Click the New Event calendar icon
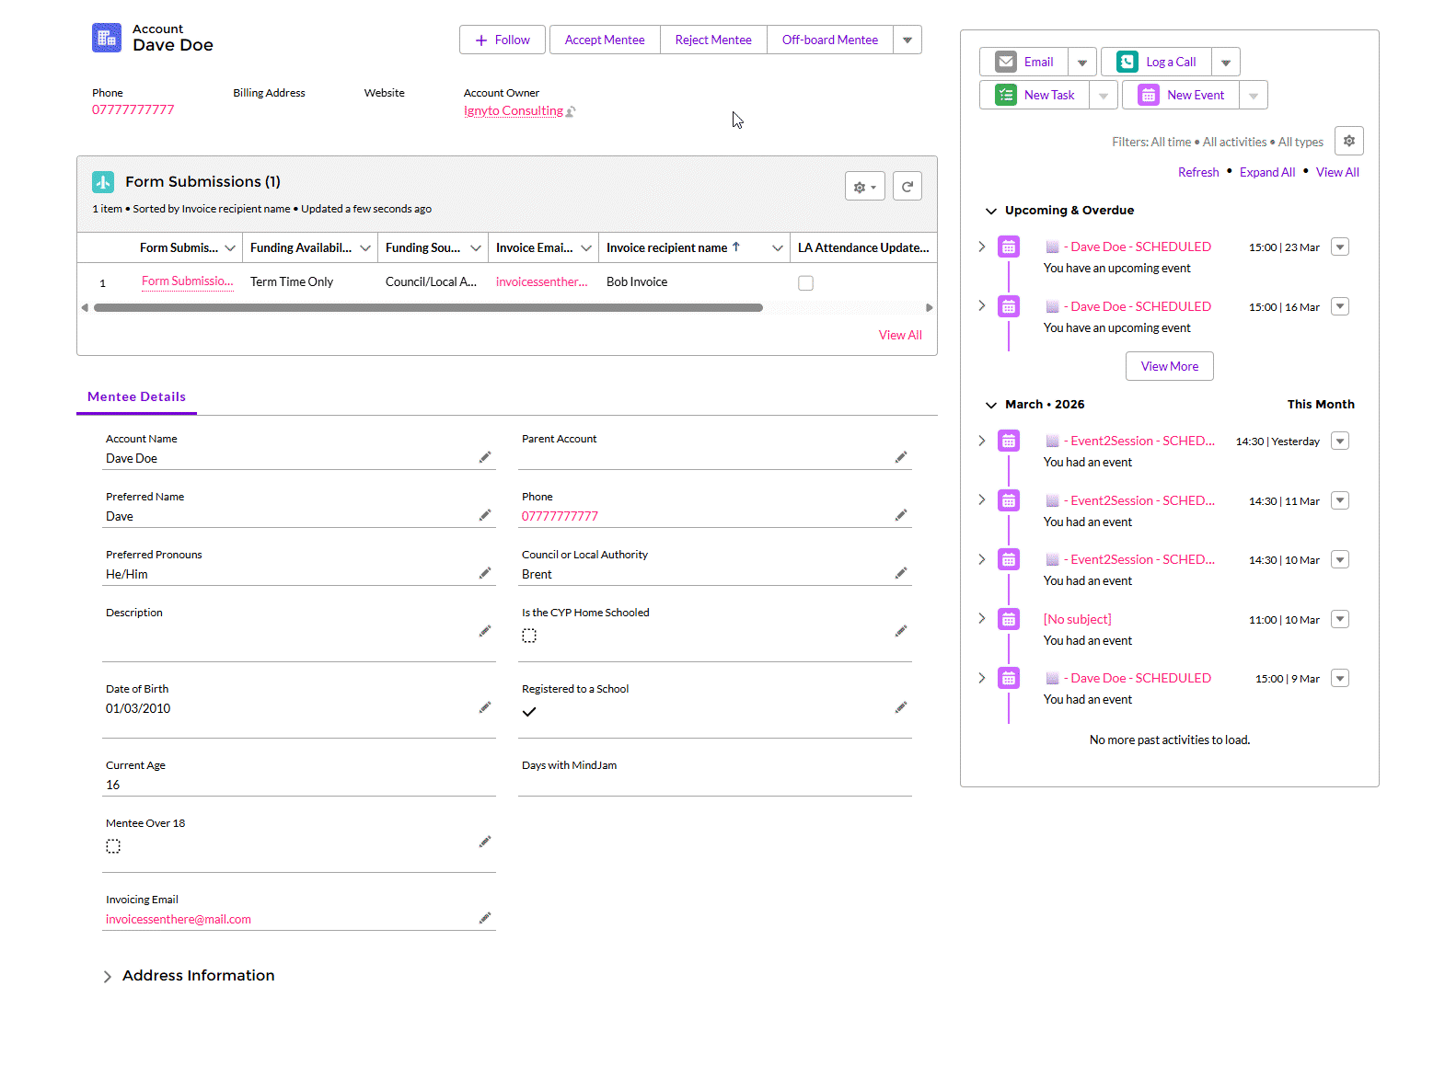Screen dimensions: 1445x1078 coord(1149,95)
